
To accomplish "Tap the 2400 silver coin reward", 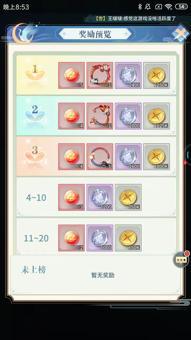I will pos(128,75).
